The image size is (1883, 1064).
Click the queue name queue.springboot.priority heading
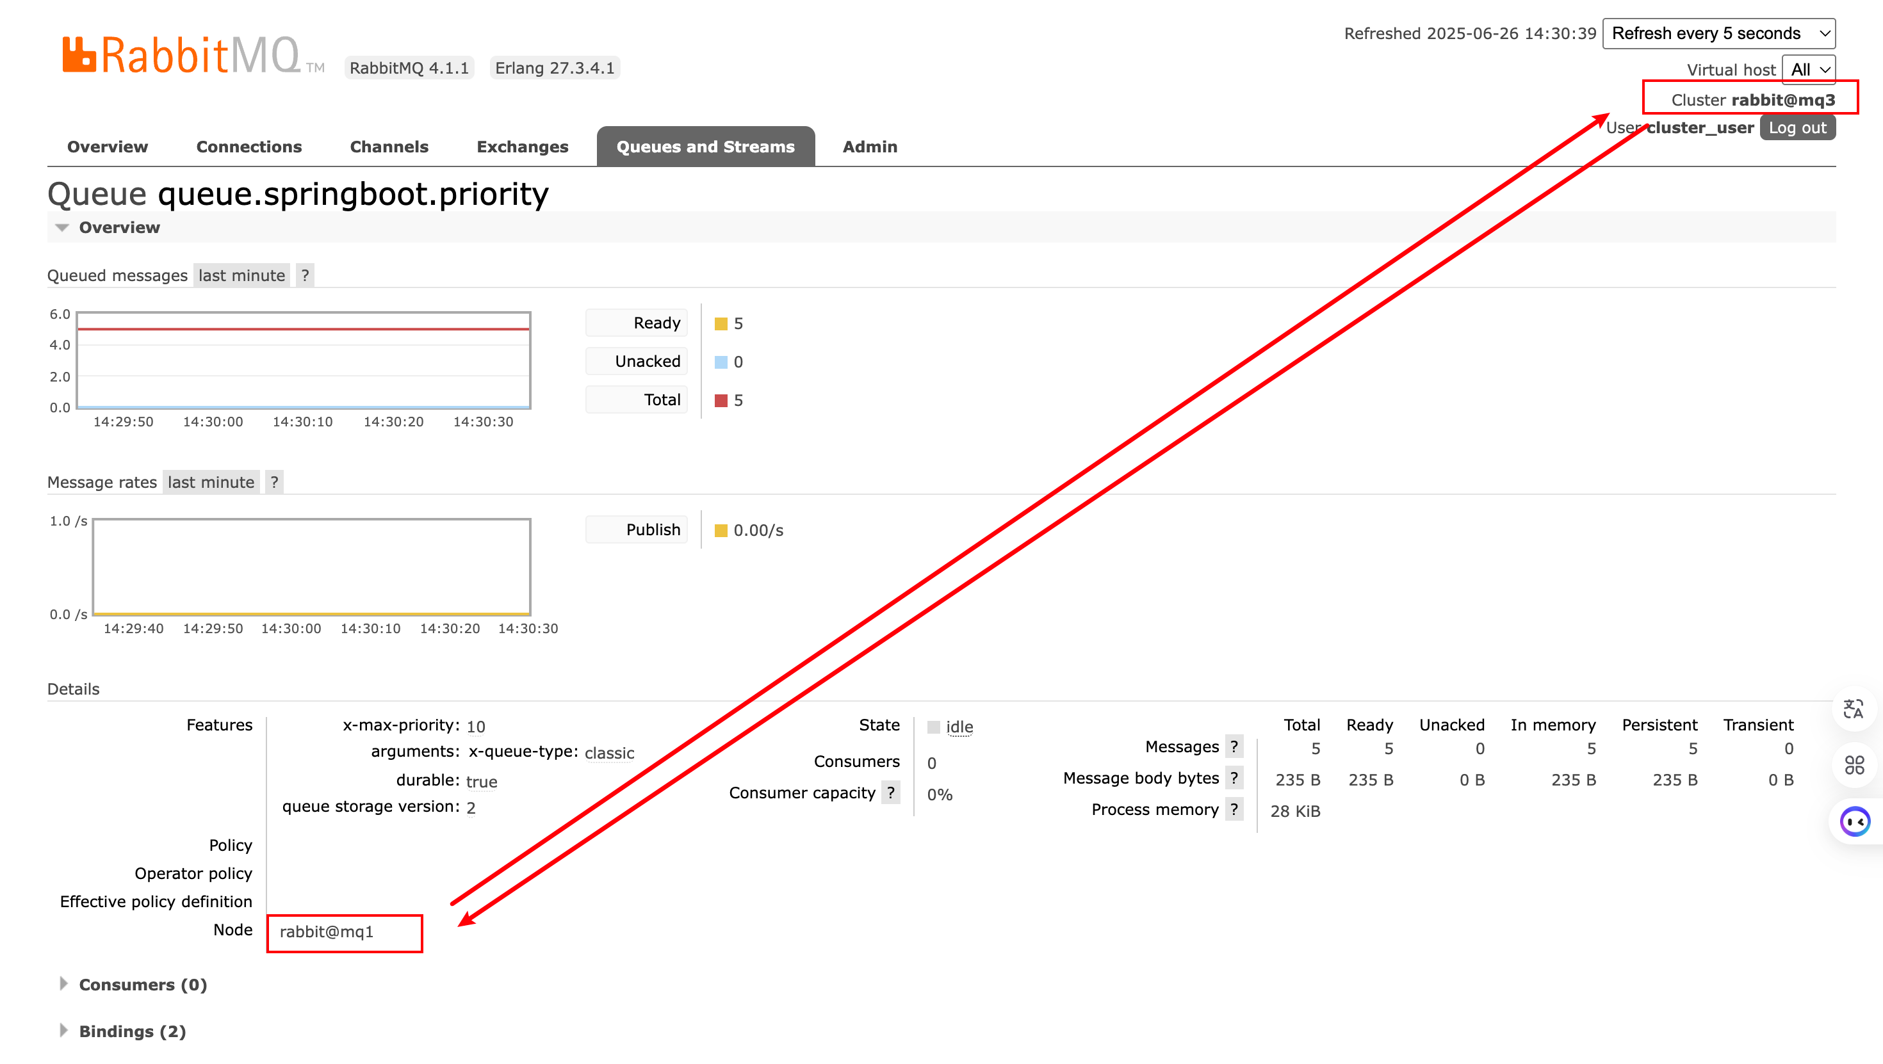coord(353,195)
